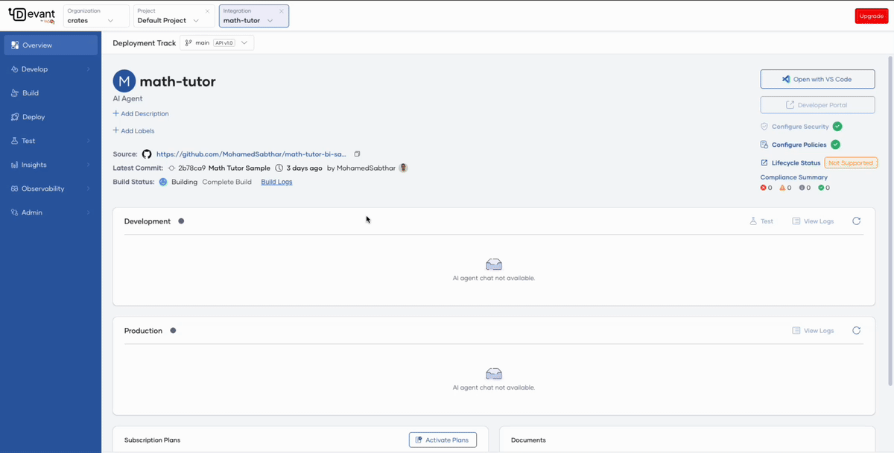This screenshot has height=453, width=894.
Task: Click the Developer Portal button
Action: (817, 105)
